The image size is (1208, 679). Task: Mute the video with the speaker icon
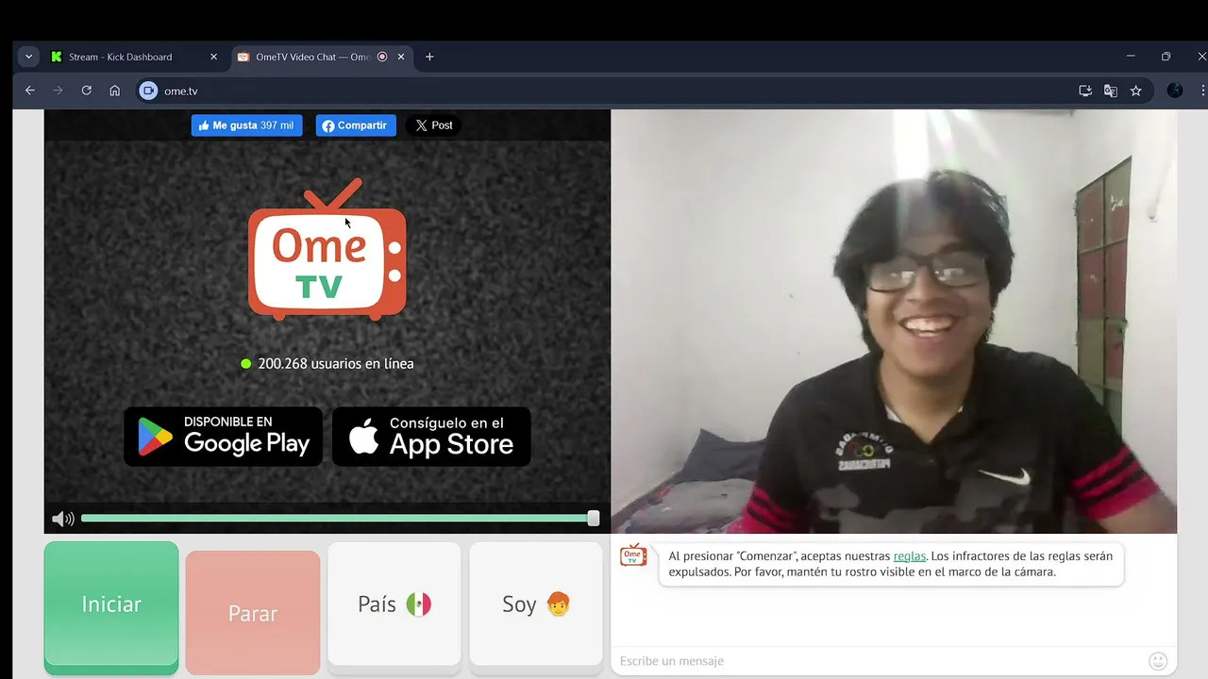click(x=63, y=519)
